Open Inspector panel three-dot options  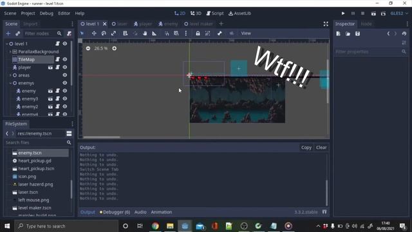[407, 24]
